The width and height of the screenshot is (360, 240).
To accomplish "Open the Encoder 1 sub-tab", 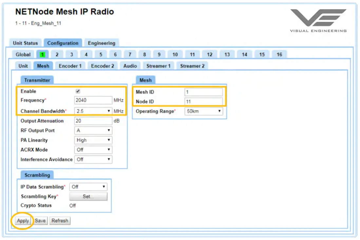I will (x=70, y=66).
